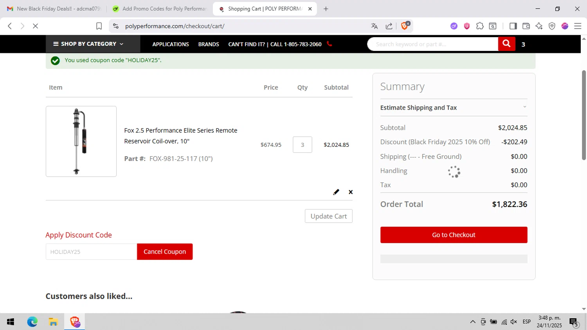The width and height of the screenshot is (587, 330).
Task: Click Update Cart button
Action: tap(329, 216)
